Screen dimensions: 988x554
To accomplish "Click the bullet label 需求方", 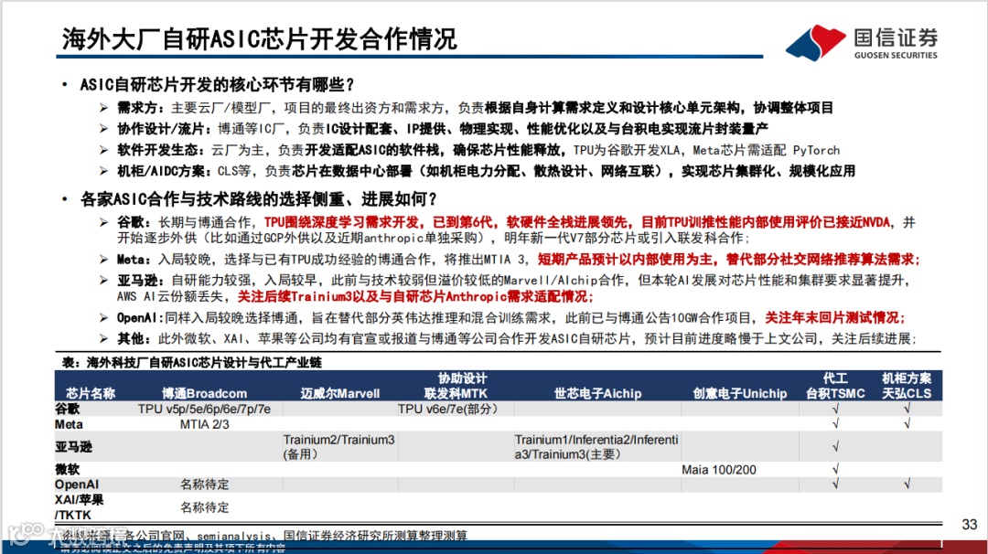I will coord(140,108).
